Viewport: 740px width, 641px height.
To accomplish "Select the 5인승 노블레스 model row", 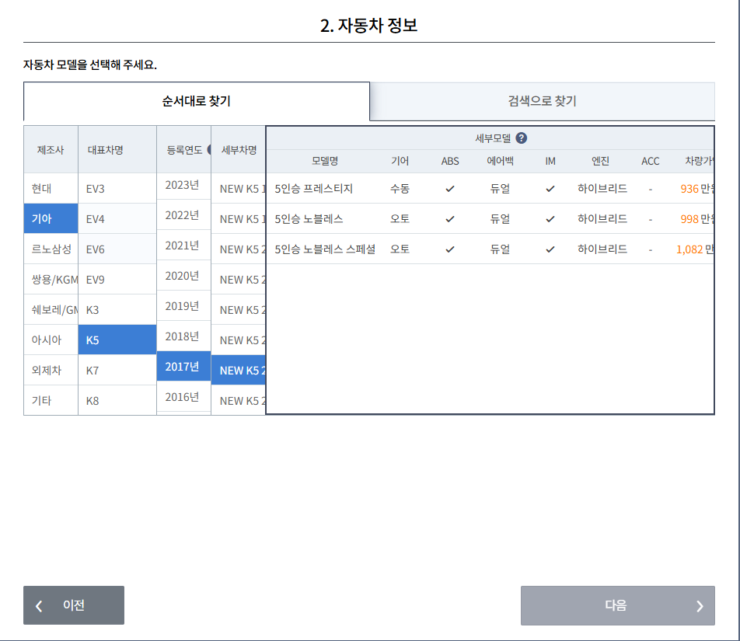I will click(x=490, y=218).
